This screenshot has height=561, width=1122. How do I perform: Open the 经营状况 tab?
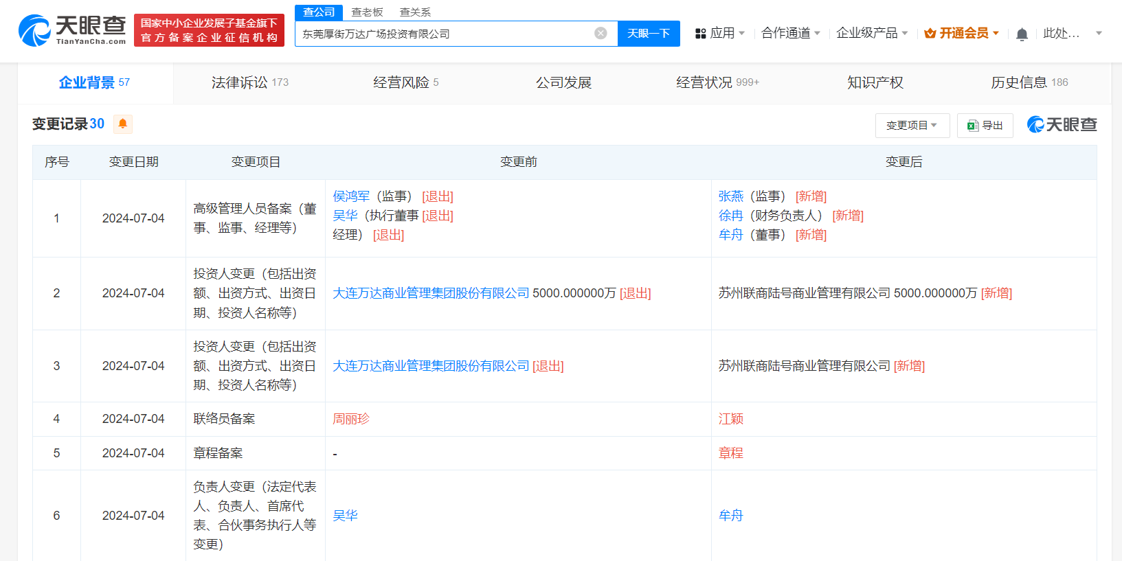click(717, 82)
